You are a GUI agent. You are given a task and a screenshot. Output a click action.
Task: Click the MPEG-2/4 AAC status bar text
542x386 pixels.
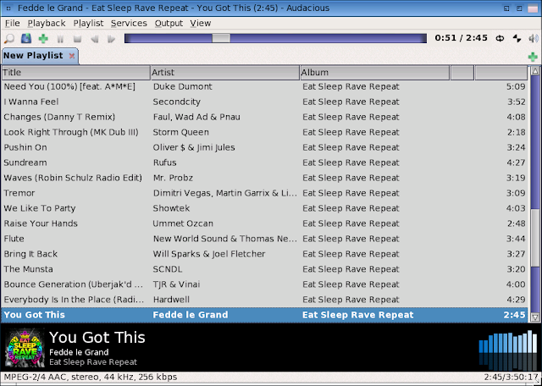pos(91,377)
